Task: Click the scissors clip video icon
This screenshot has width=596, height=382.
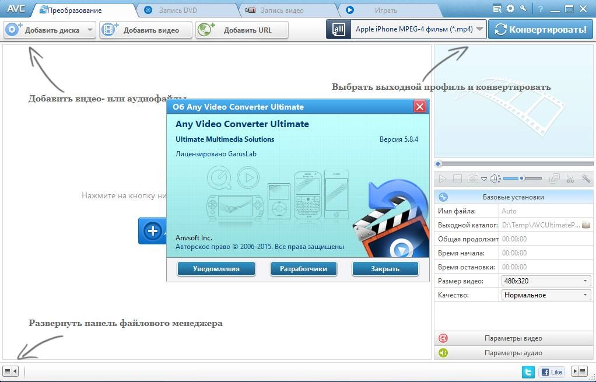Action: coord(570,178)
